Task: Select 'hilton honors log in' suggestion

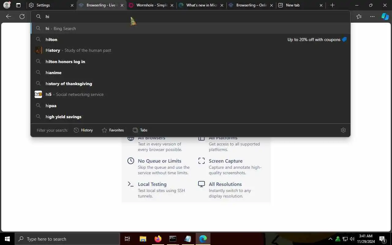Action: [190, 62]
